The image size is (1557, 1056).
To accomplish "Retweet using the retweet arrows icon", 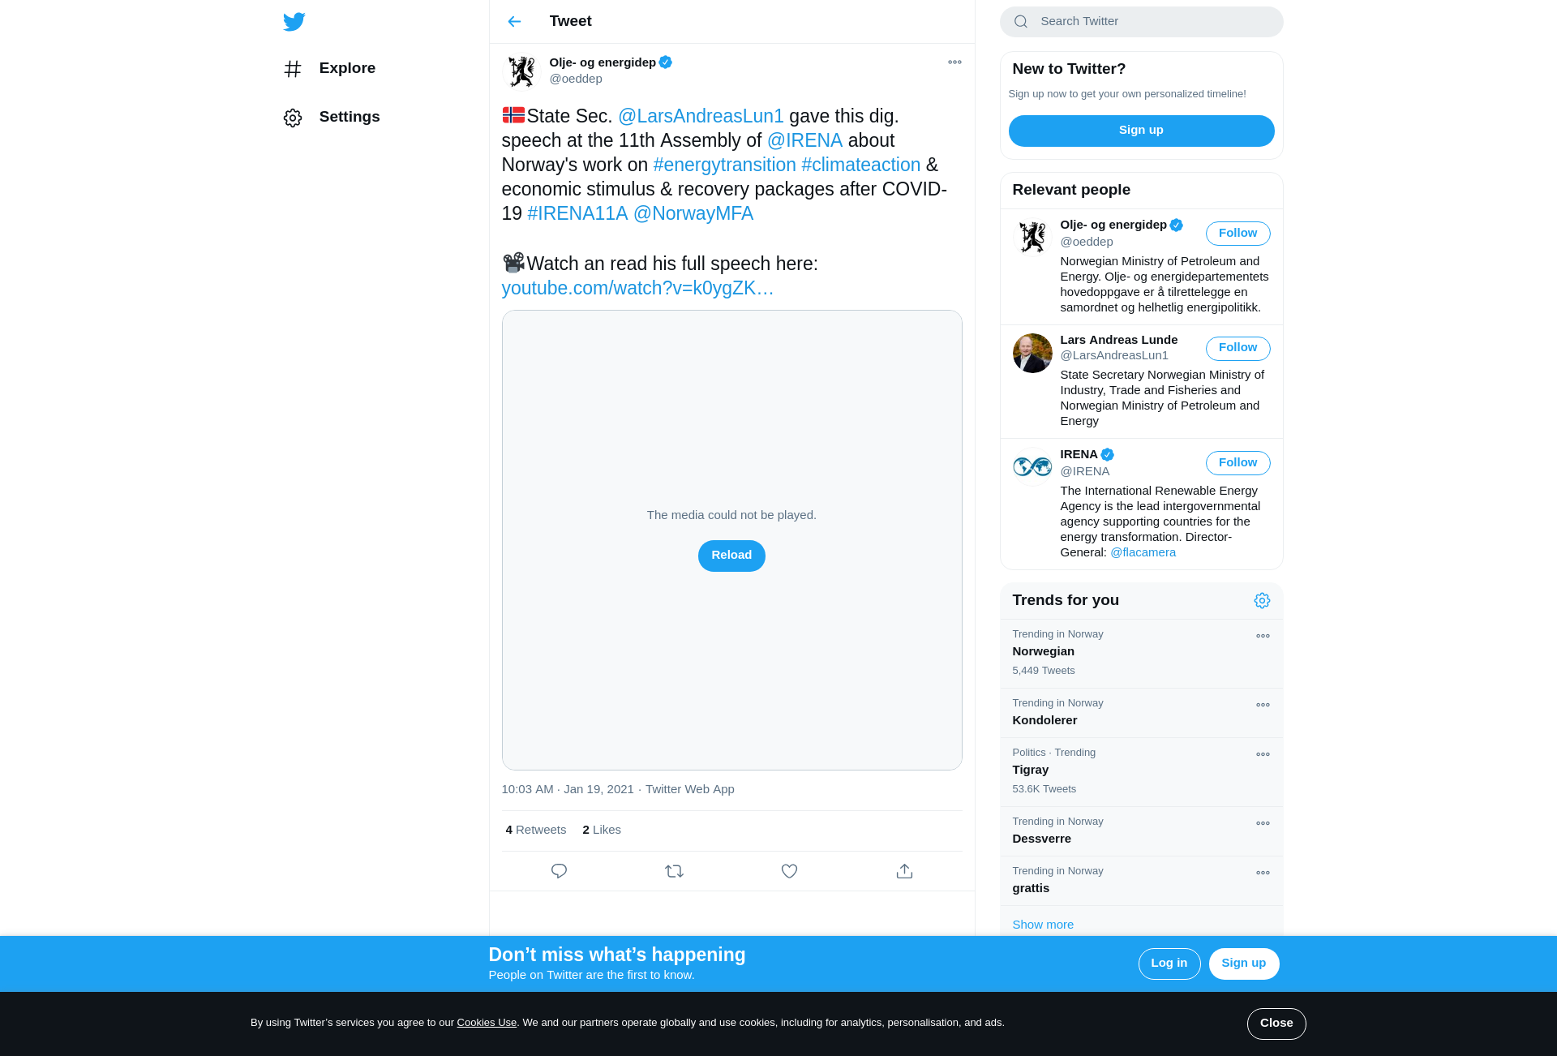I will pyautogui.click(x=674, y=871).
